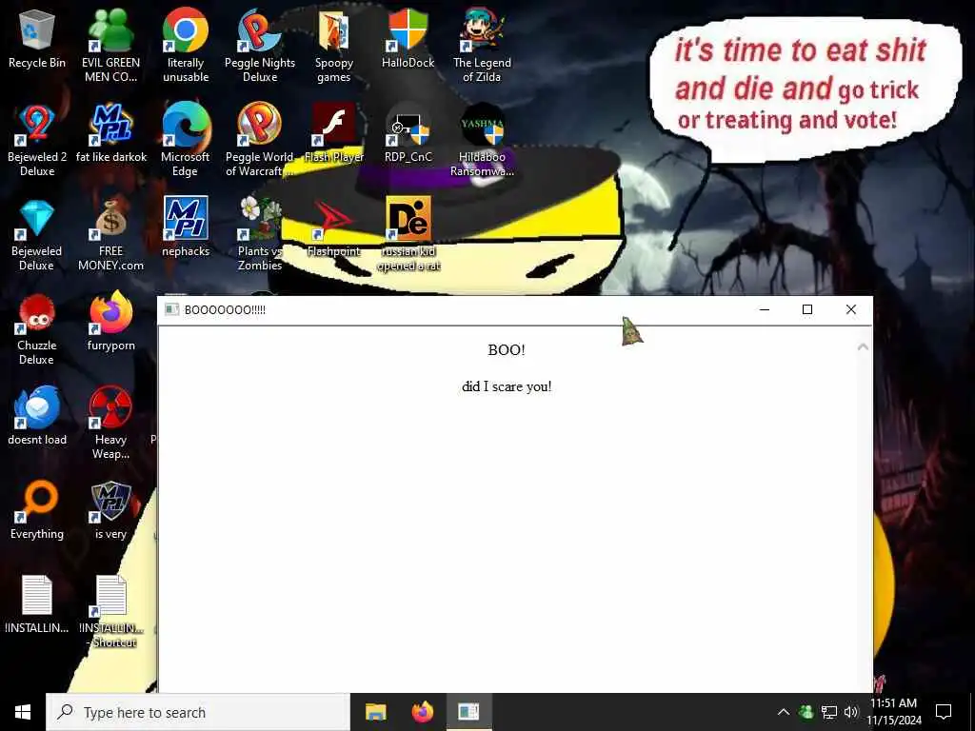Open the Flashpoint shortcut

tap(334, 227)
